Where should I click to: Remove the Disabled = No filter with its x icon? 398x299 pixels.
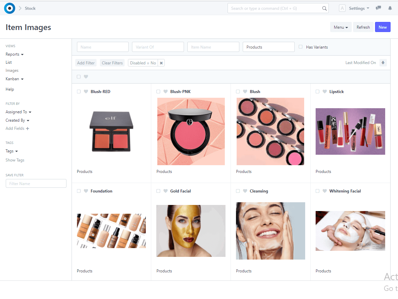click(x=161, y=63)
